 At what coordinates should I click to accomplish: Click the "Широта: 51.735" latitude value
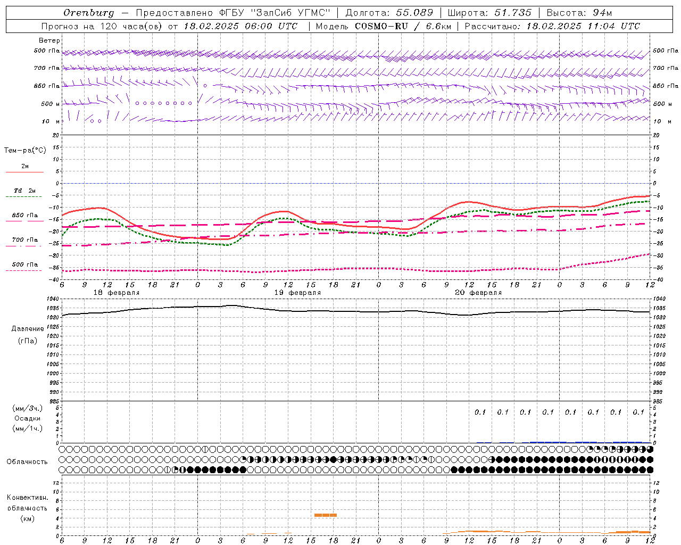[490, 13]
